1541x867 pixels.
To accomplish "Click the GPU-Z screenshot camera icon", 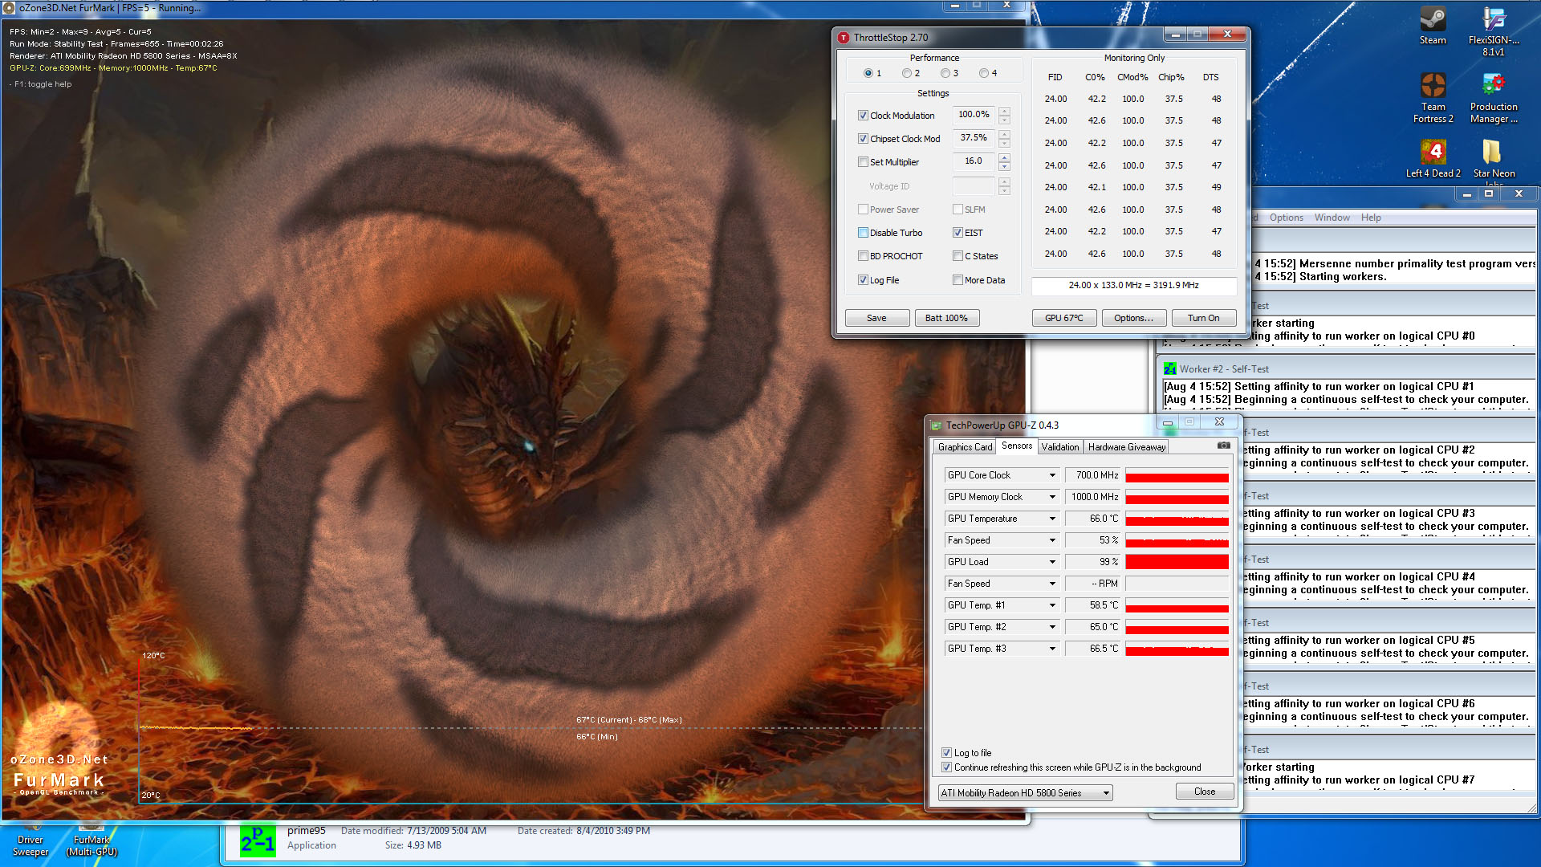I will coord(1223,446).
